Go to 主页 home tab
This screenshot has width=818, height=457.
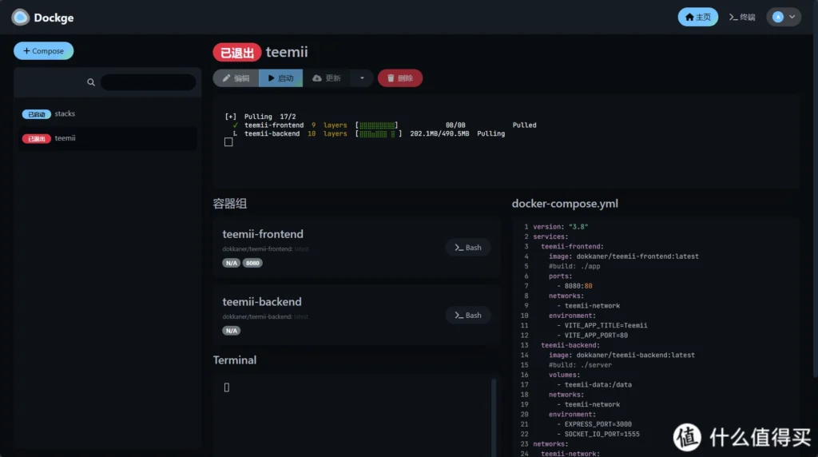tap(697, 17)
